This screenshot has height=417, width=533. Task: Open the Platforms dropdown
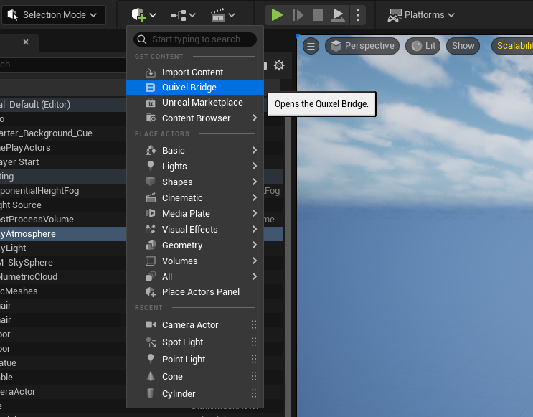[x=421, y=15]
